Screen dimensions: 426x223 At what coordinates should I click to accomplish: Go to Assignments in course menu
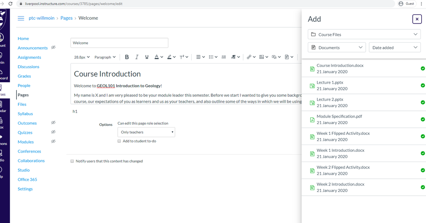tap(29, 57)
